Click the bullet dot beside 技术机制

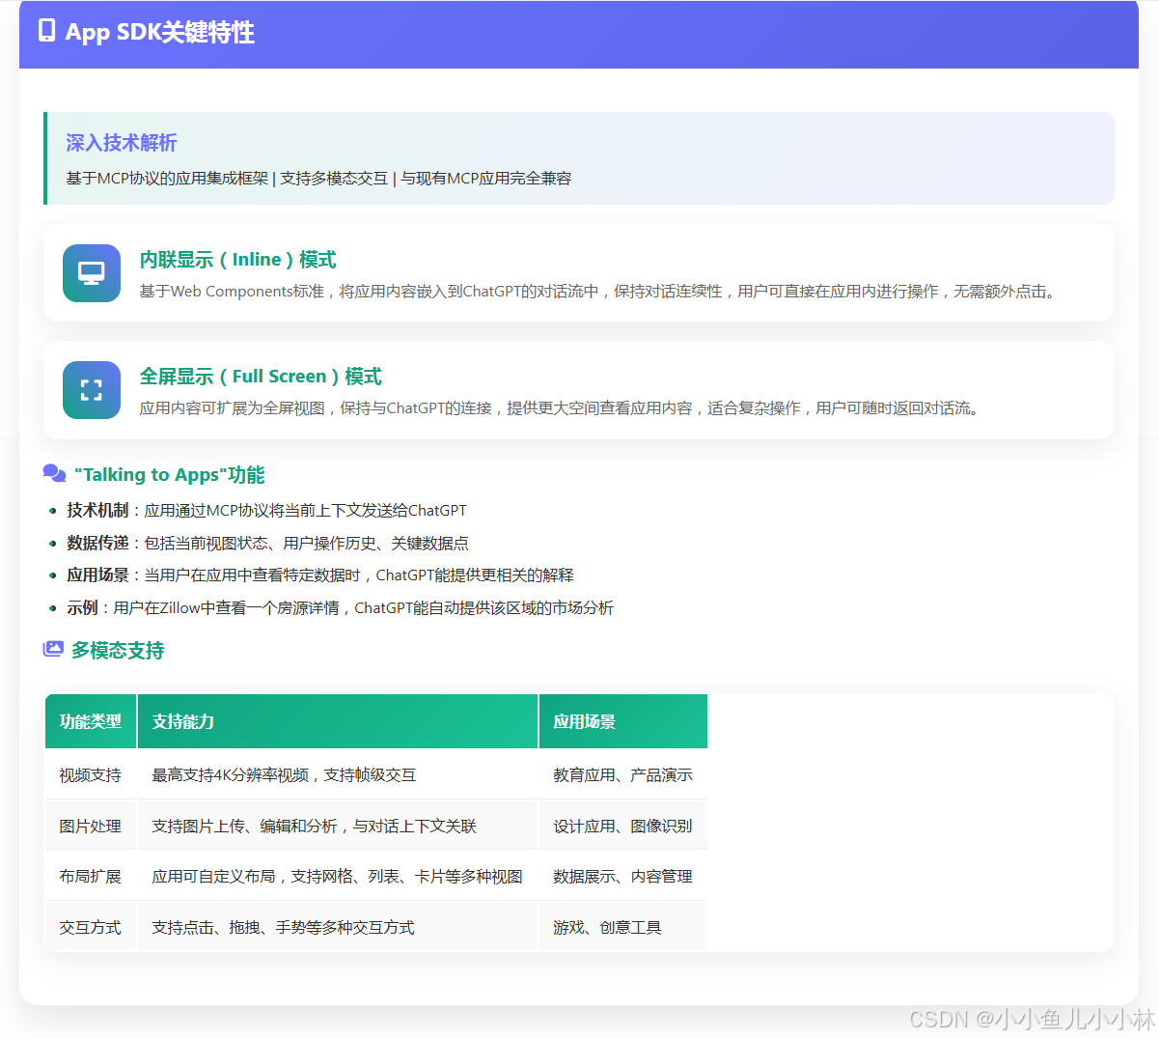coord(52,510)
